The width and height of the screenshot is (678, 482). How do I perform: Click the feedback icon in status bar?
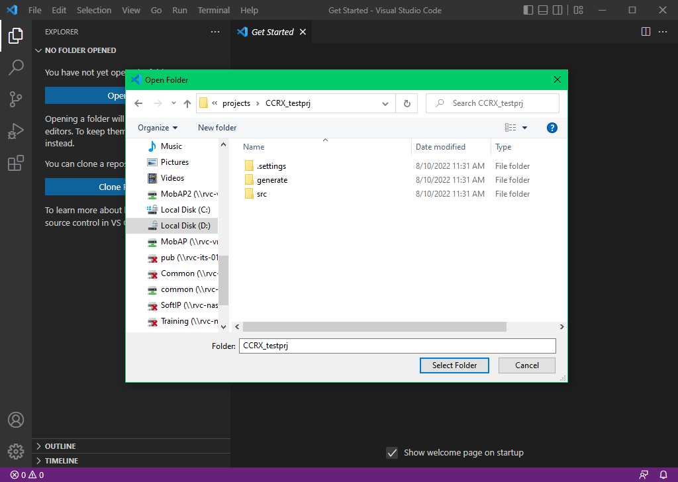(644, 475)
